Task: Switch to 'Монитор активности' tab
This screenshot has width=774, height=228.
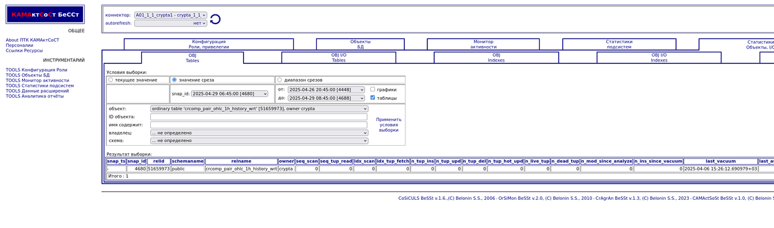Action: click(483, 44)
